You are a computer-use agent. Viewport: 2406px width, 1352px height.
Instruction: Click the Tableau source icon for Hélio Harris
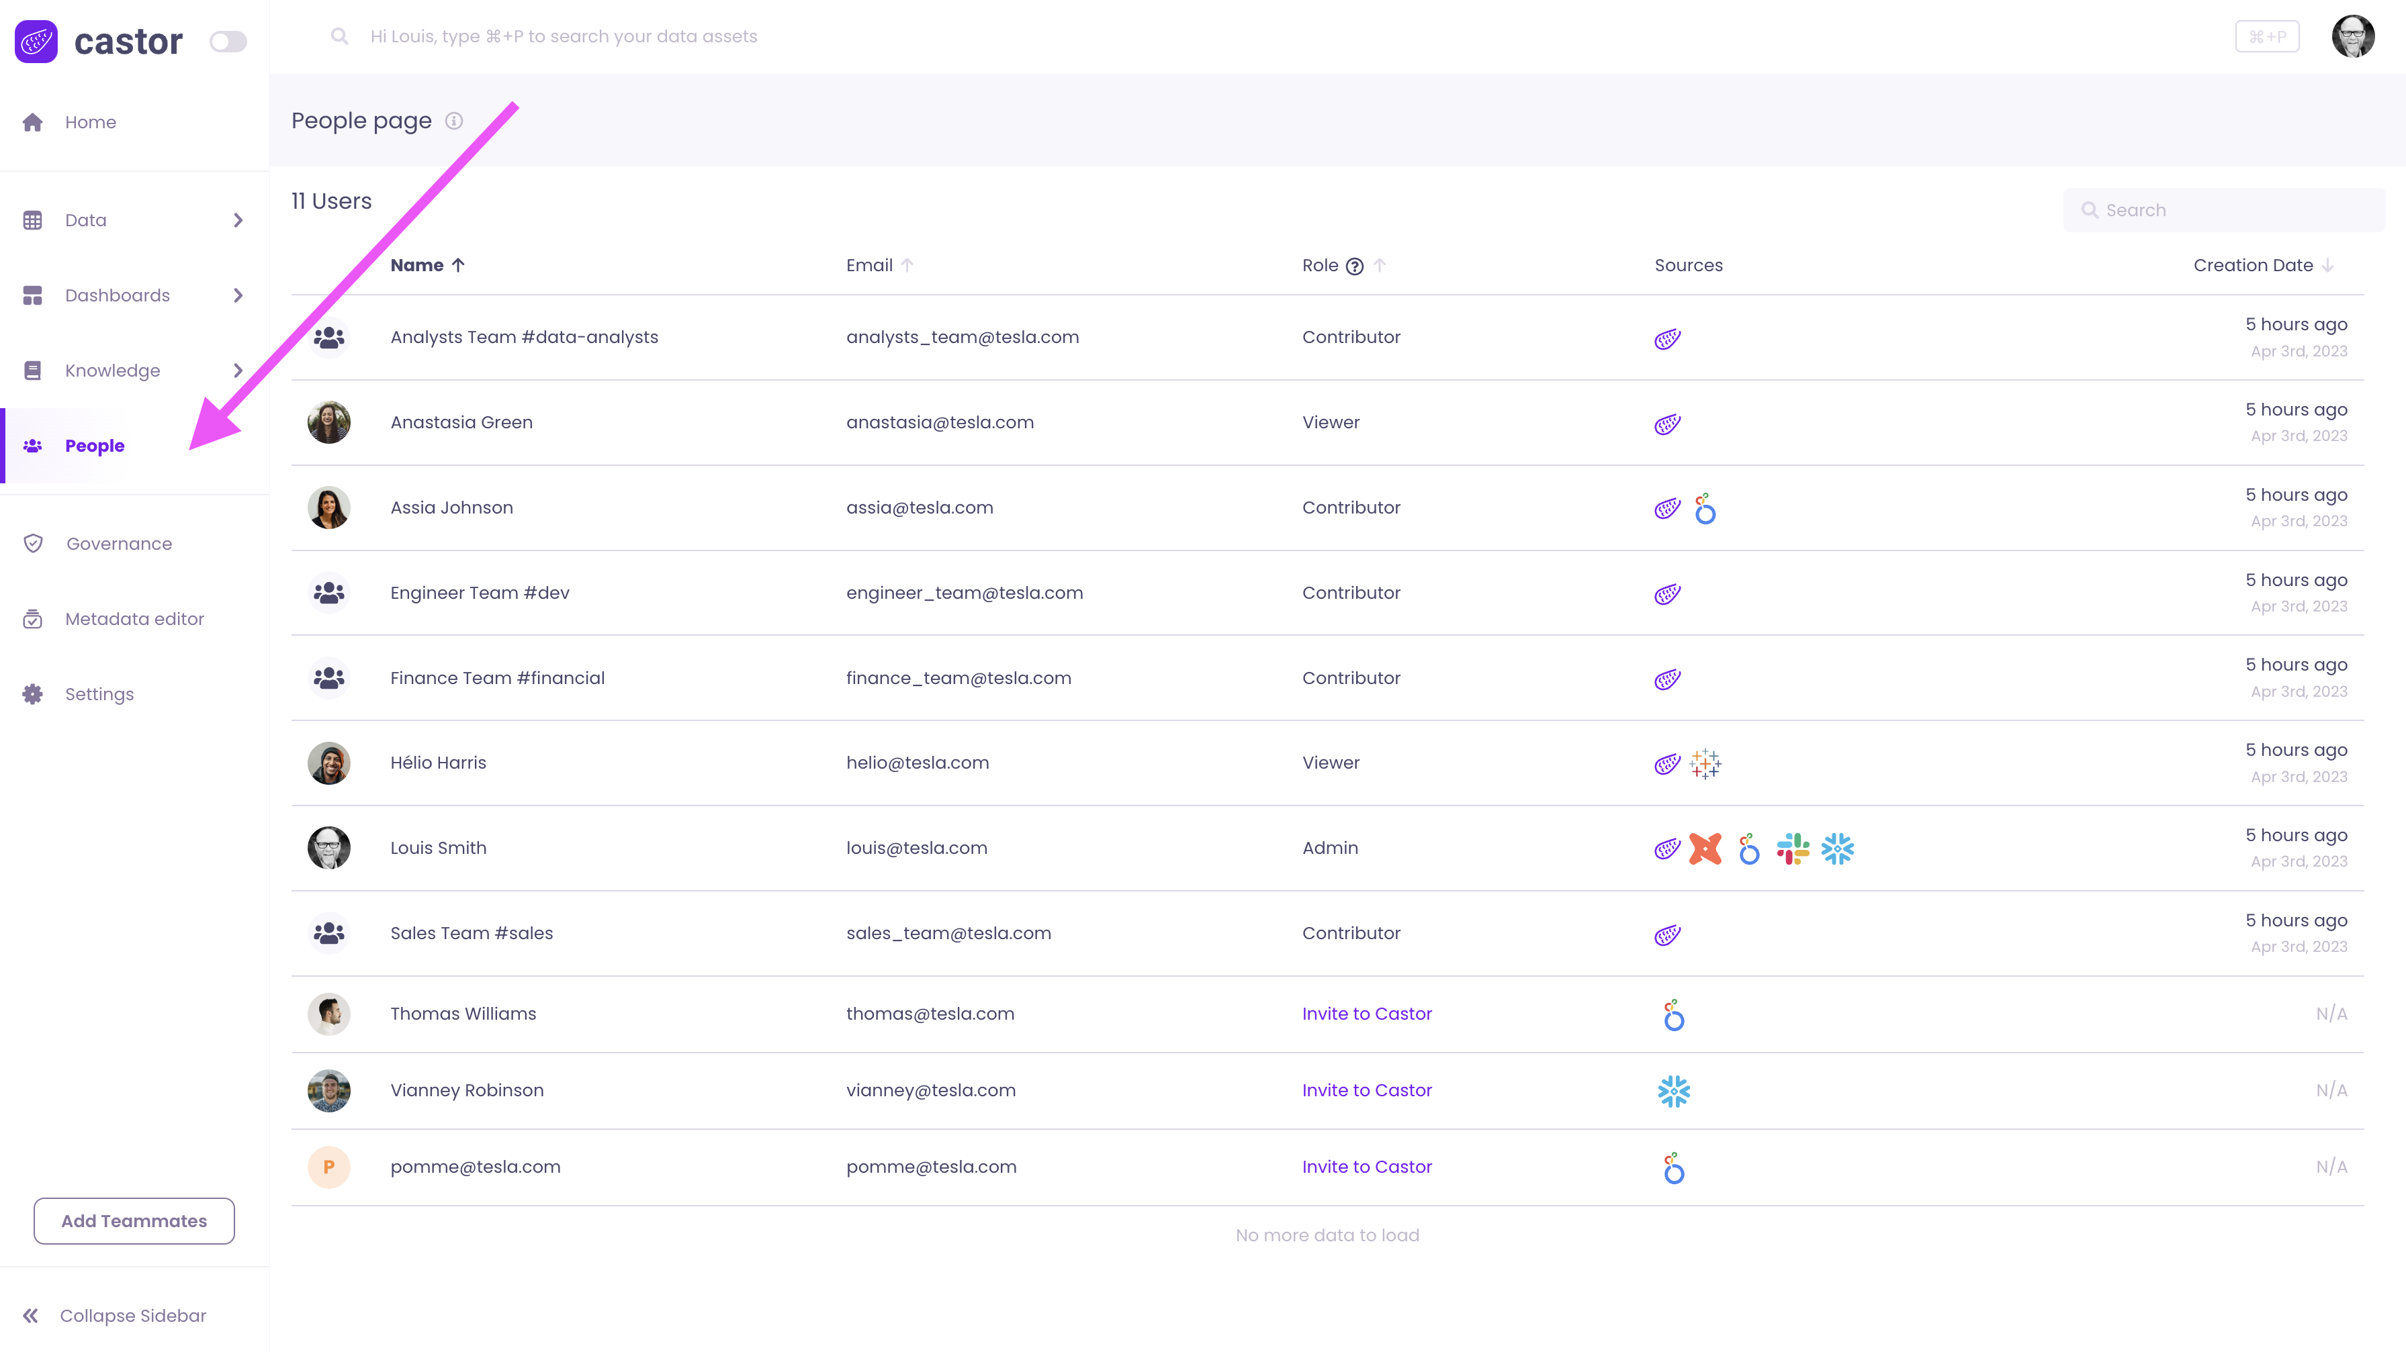[x=1705, y=764]
